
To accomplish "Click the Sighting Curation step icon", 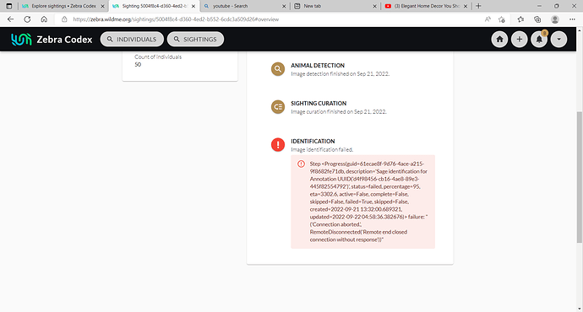I will (x=278, y=107).
